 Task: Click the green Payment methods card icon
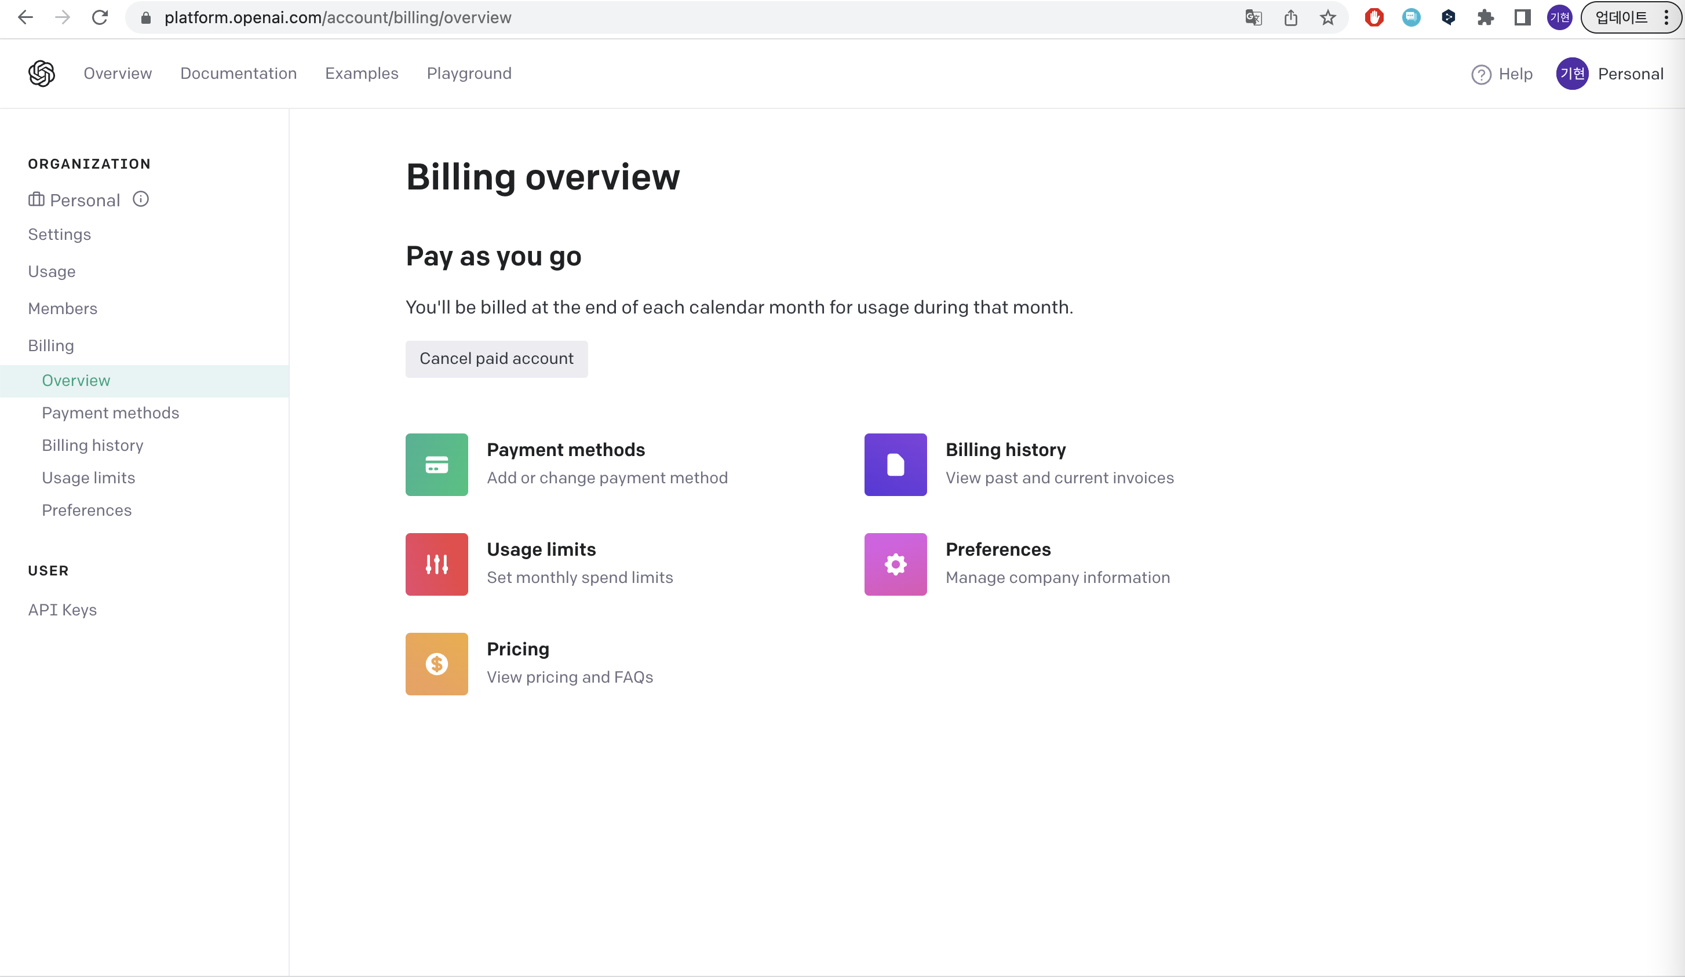[x=437, y=465]
